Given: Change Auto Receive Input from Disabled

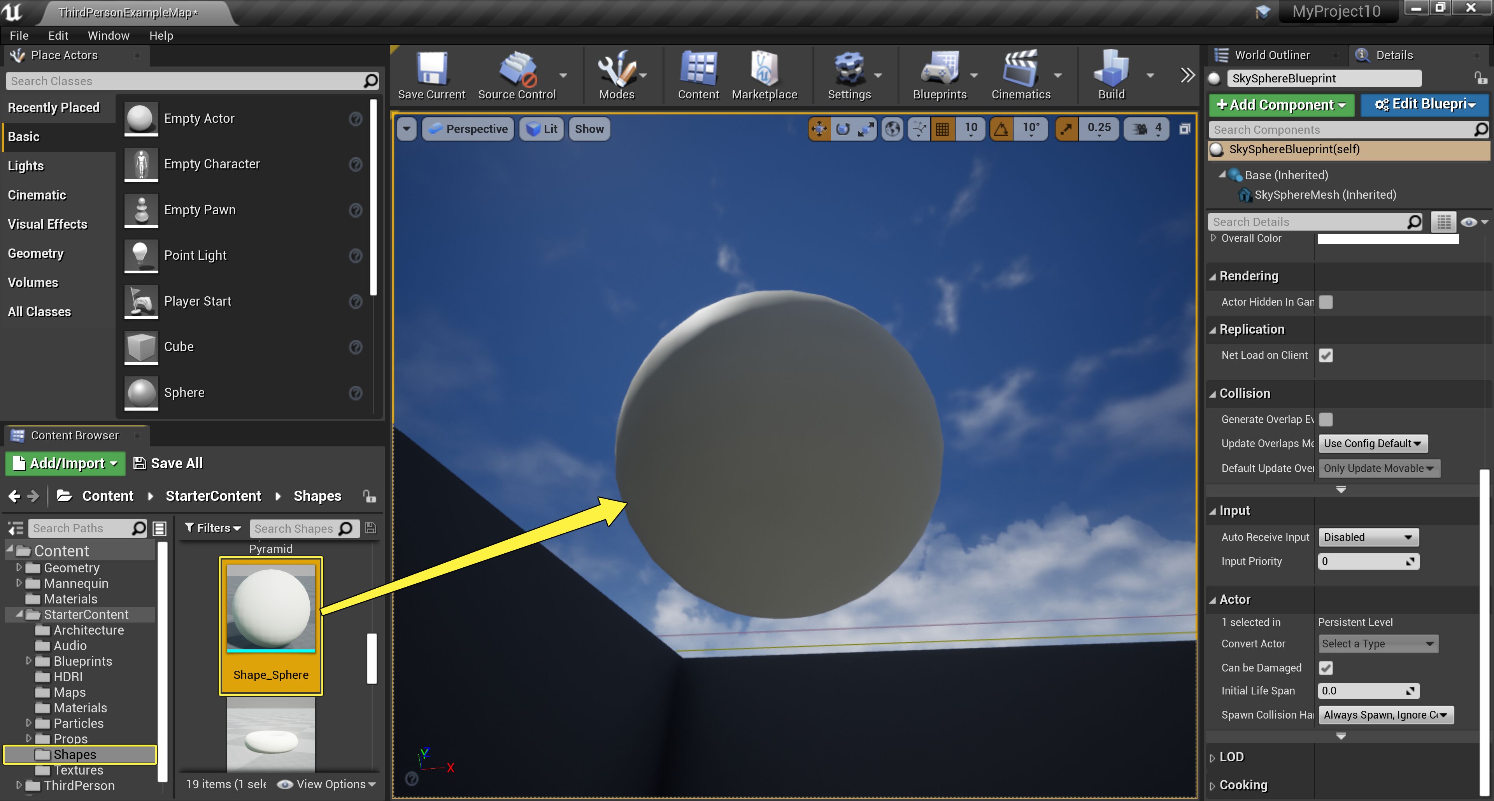Looking at the screenshot, I should (x=1368, y=537).
